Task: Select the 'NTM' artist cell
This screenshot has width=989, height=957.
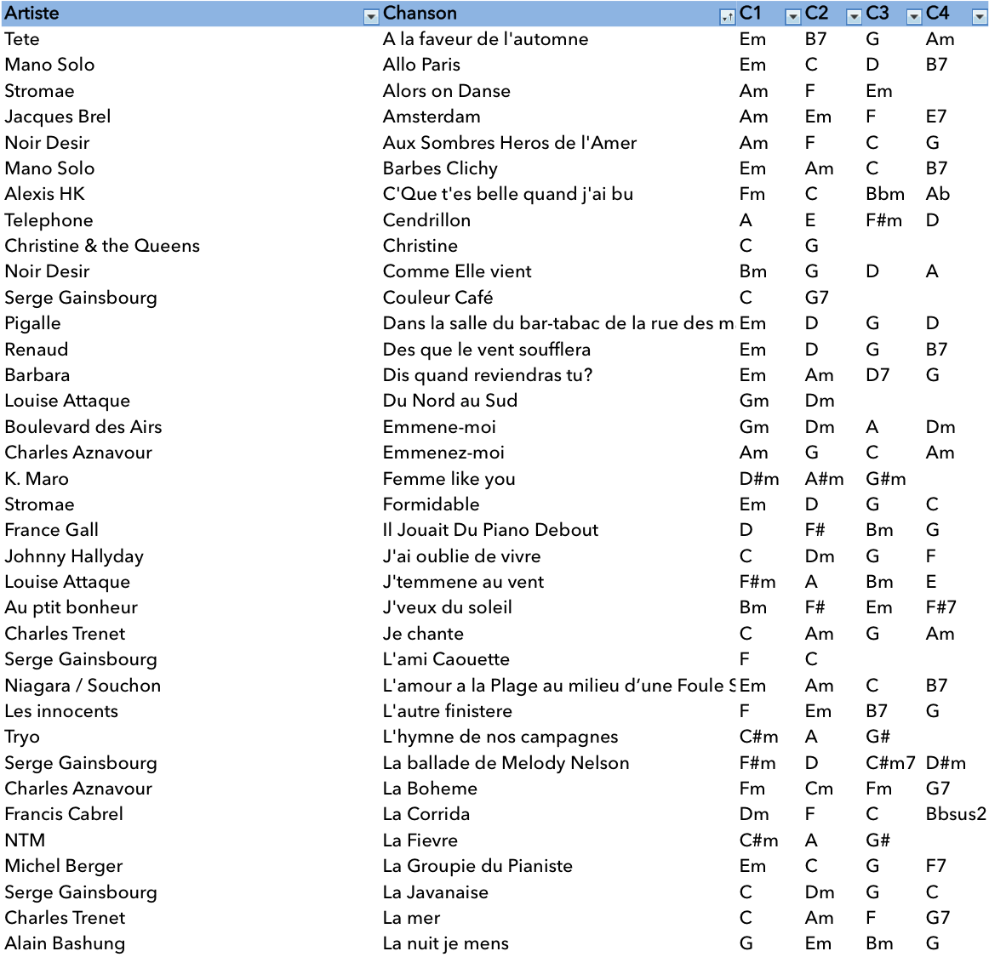Action: tap(25, 840)
